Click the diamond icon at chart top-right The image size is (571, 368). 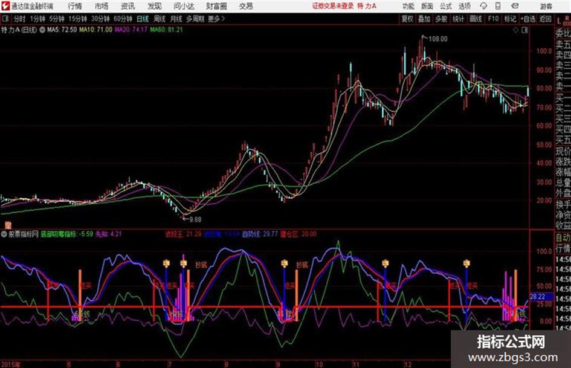(x=515, y=30)
